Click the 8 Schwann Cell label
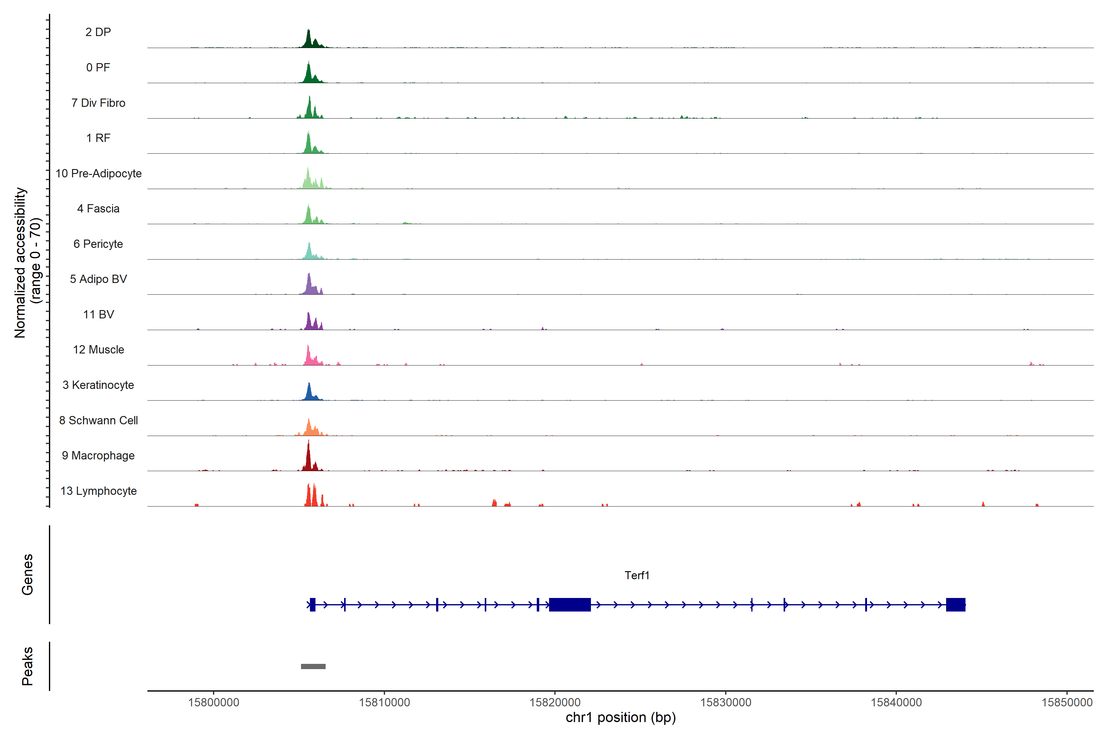 [98, 420]
